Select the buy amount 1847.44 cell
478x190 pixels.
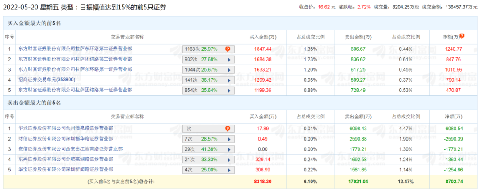[262, 49]
